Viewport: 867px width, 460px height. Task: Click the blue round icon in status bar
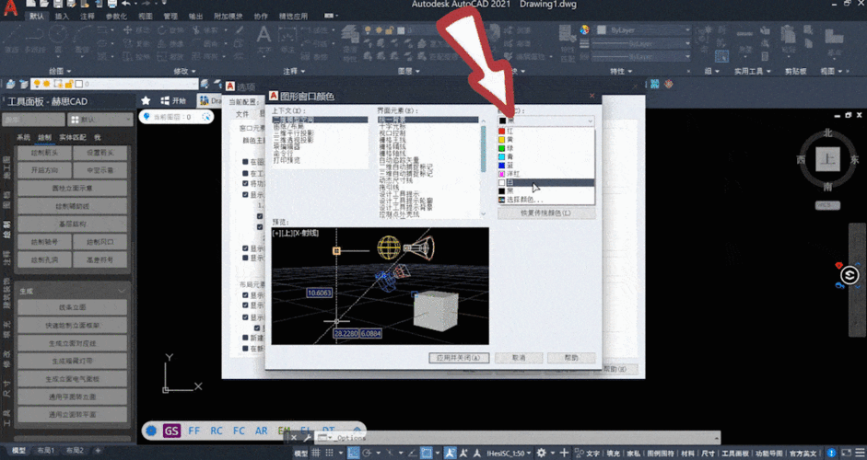(x=831, y=454)
